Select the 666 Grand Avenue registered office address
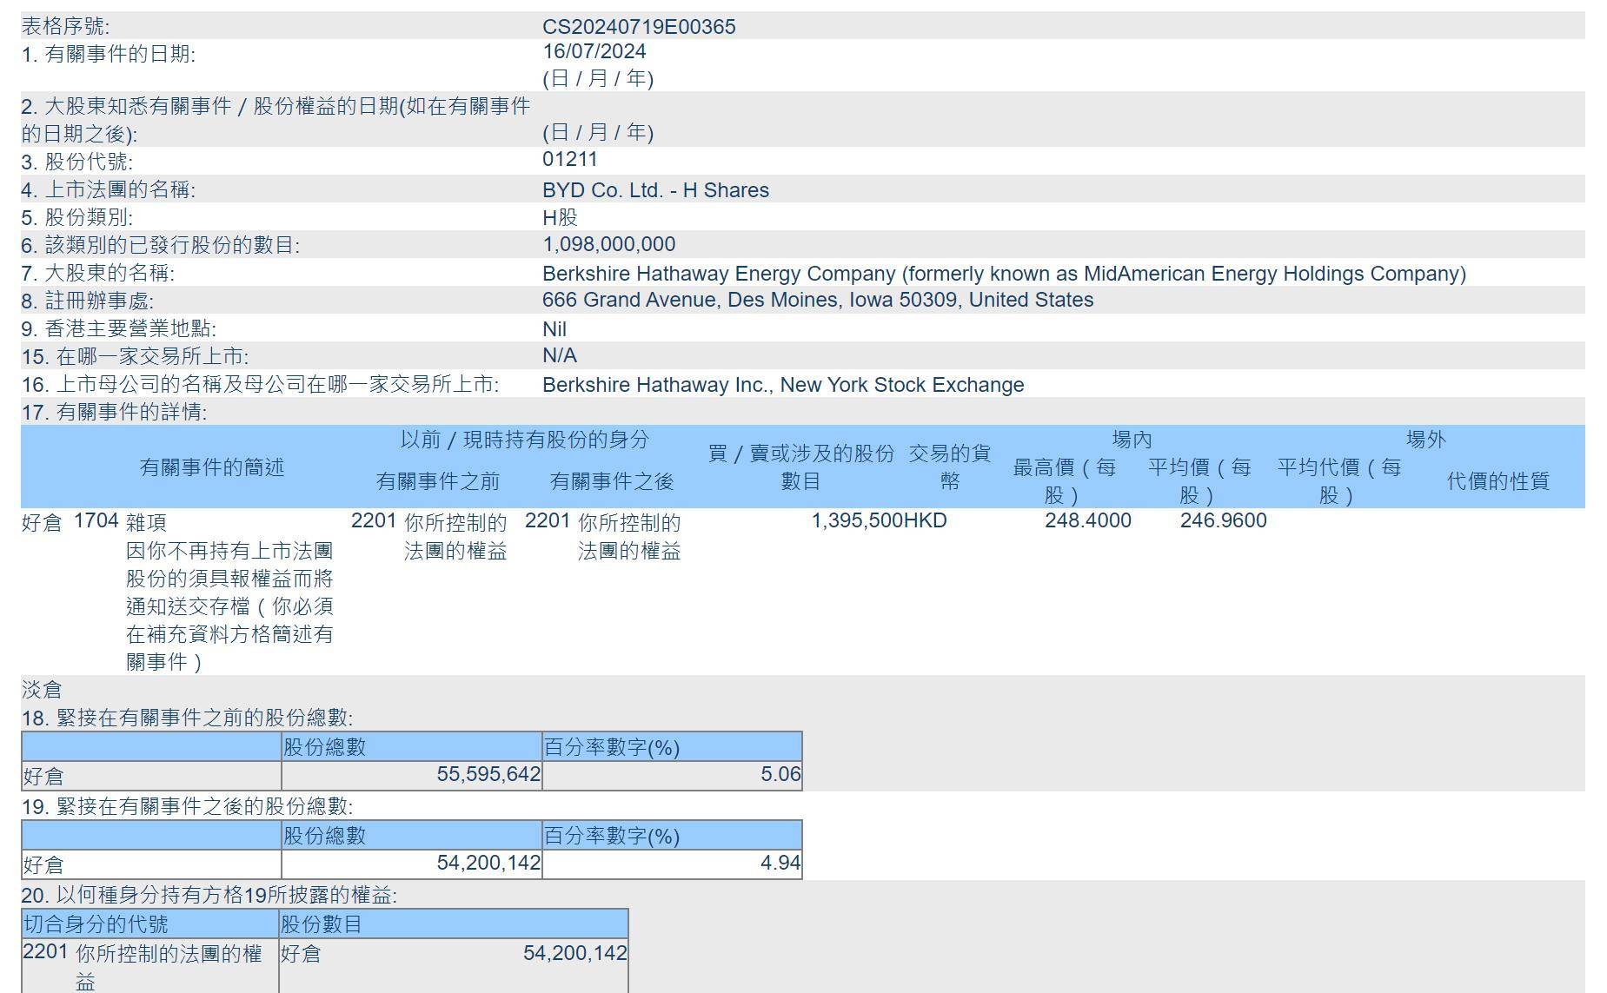1607x993 pixels. click(817, 301)
